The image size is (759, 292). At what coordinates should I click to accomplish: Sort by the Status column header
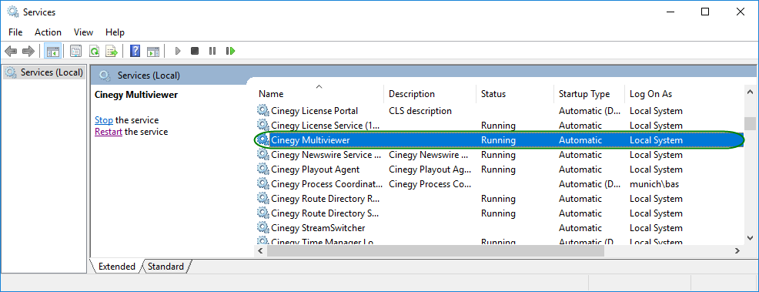(515, 93)
